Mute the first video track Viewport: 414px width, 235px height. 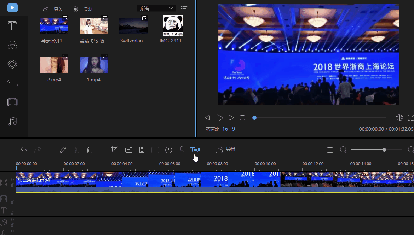12,180
